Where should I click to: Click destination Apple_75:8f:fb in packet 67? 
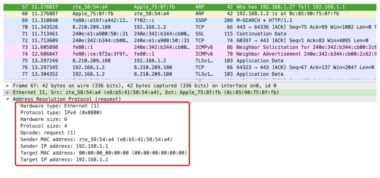[x=154, y=7]
